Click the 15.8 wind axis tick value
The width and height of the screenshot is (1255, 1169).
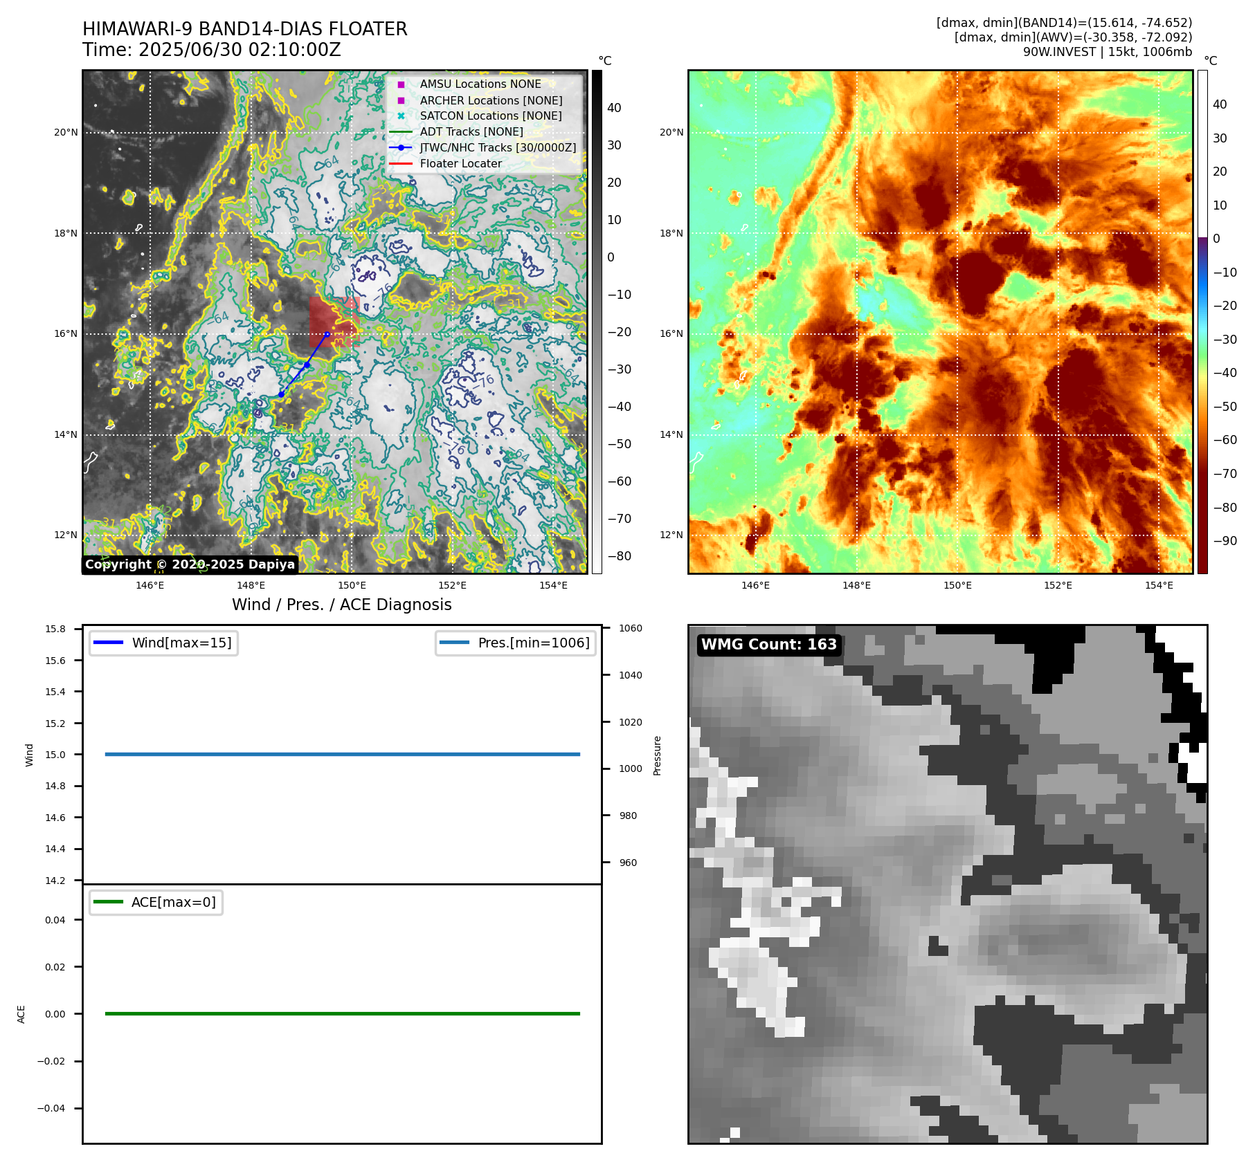[55, 629]
